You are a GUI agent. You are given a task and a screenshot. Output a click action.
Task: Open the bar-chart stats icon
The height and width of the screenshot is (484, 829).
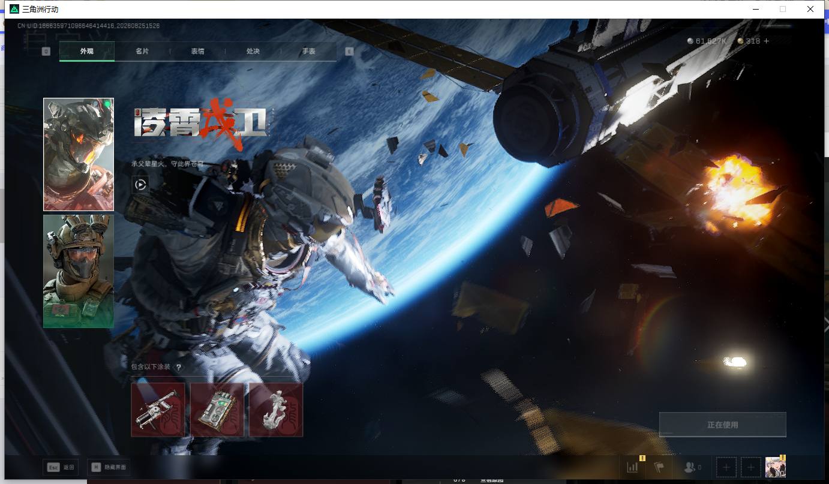pyautogui.click(x=632, y=467)
